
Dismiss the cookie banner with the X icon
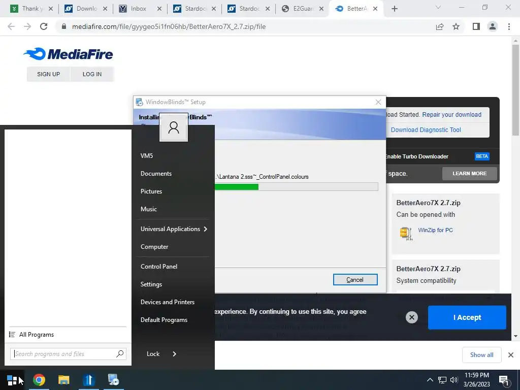411,317
